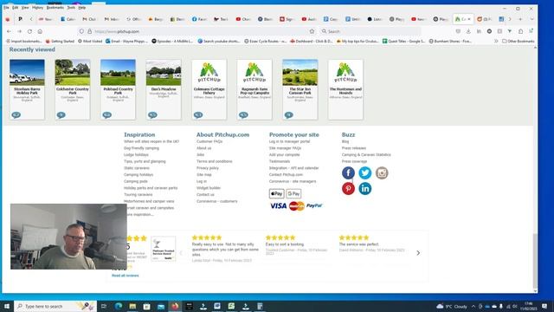This screenshot has height=312, width=554.
Task: Open the Terms and conditions link
Action: click(215, 161)
